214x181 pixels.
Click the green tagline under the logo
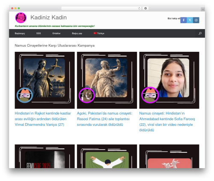[x=55, y=26]
